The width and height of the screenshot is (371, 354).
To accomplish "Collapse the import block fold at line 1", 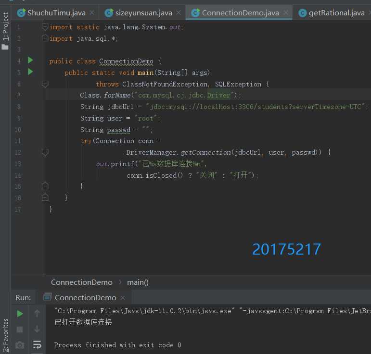I will click(45, 27).
